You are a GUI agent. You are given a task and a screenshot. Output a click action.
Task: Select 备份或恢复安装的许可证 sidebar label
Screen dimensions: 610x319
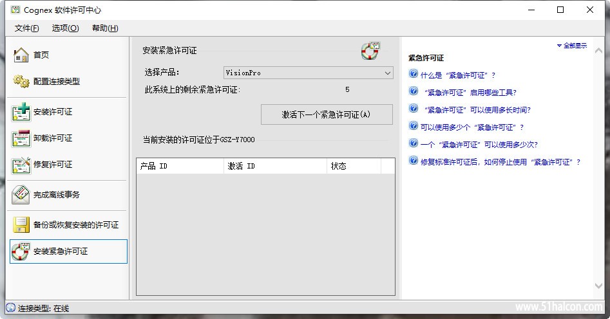[x=76, y=225]
